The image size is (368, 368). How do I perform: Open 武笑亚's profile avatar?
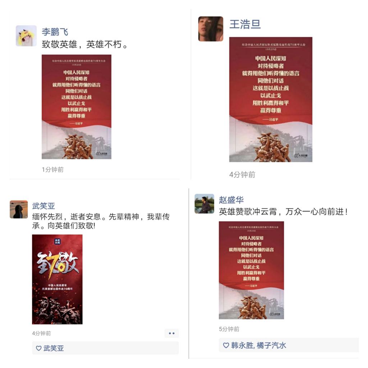click(19, 209)
